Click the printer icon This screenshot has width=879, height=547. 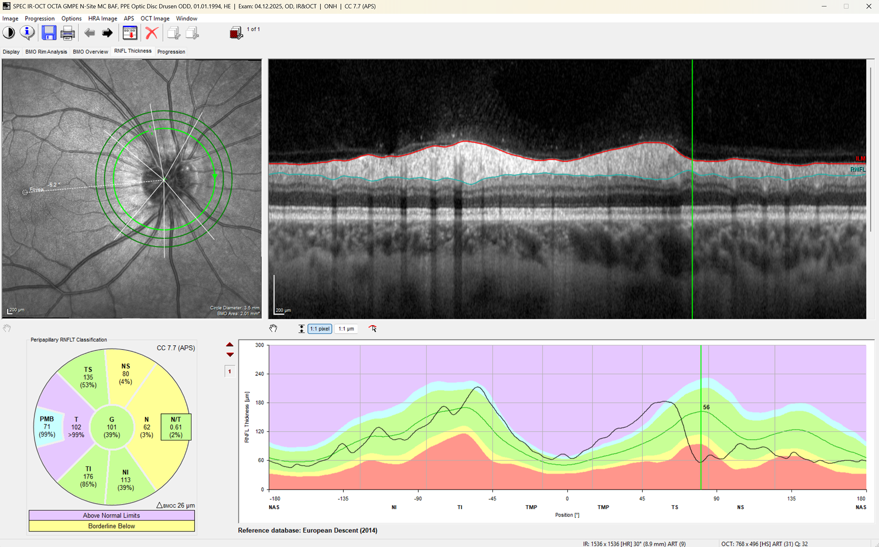click(67, 33)
